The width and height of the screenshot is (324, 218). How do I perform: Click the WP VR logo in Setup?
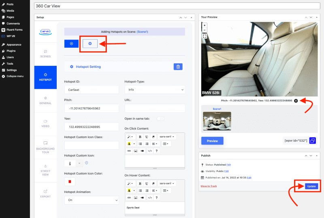pyautogui.click(x=45, y=32)
